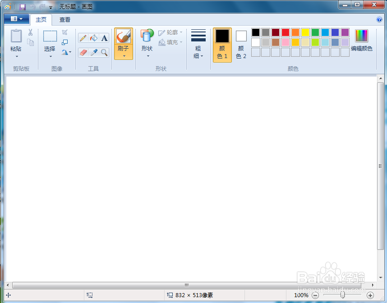Click the 100% zoom level text
Screen dimensions: 387x303
301,295
